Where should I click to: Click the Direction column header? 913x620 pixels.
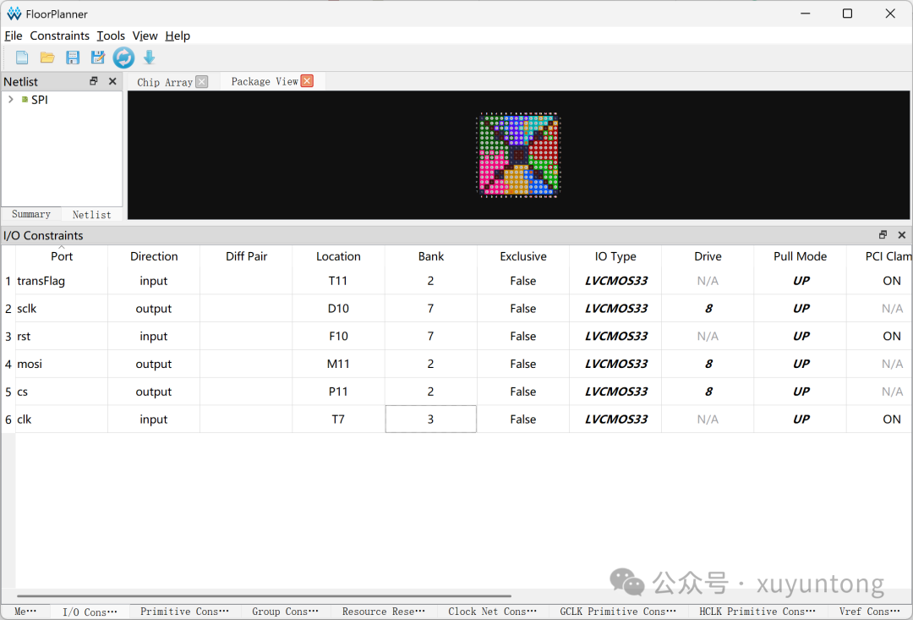154,255
